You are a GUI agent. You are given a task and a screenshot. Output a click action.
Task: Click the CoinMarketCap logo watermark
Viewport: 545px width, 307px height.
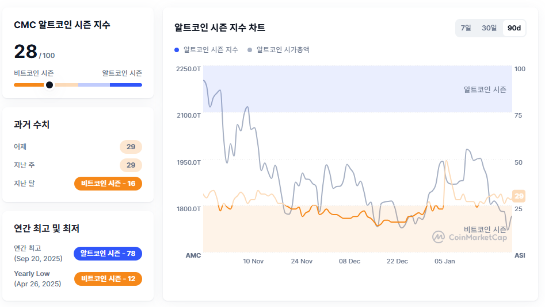point(470,236)
